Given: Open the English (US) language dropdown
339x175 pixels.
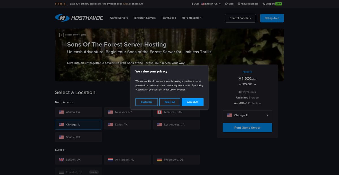Looking at the screenshot, I should [x=211, y=4].
